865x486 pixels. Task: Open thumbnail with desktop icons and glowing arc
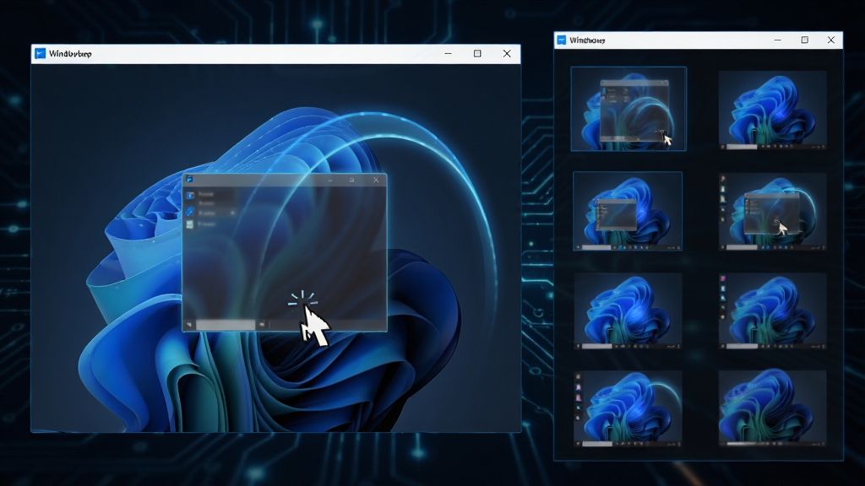(628, 408)
